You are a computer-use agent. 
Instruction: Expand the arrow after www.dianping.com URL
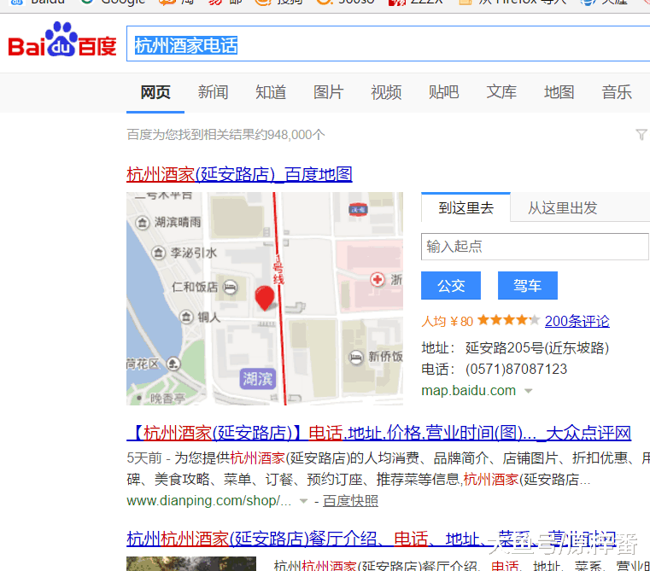coord(303,501)
